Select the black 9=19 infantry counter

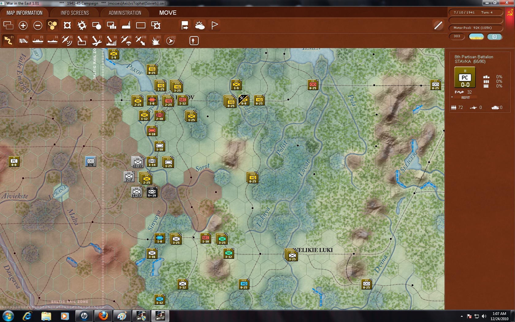(x=152, y=192)
